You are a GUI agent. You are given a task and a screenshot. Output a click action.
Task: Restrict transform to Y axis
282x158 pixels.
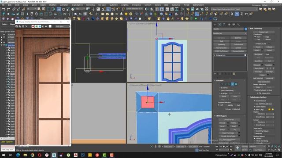(x=237, y=14)
